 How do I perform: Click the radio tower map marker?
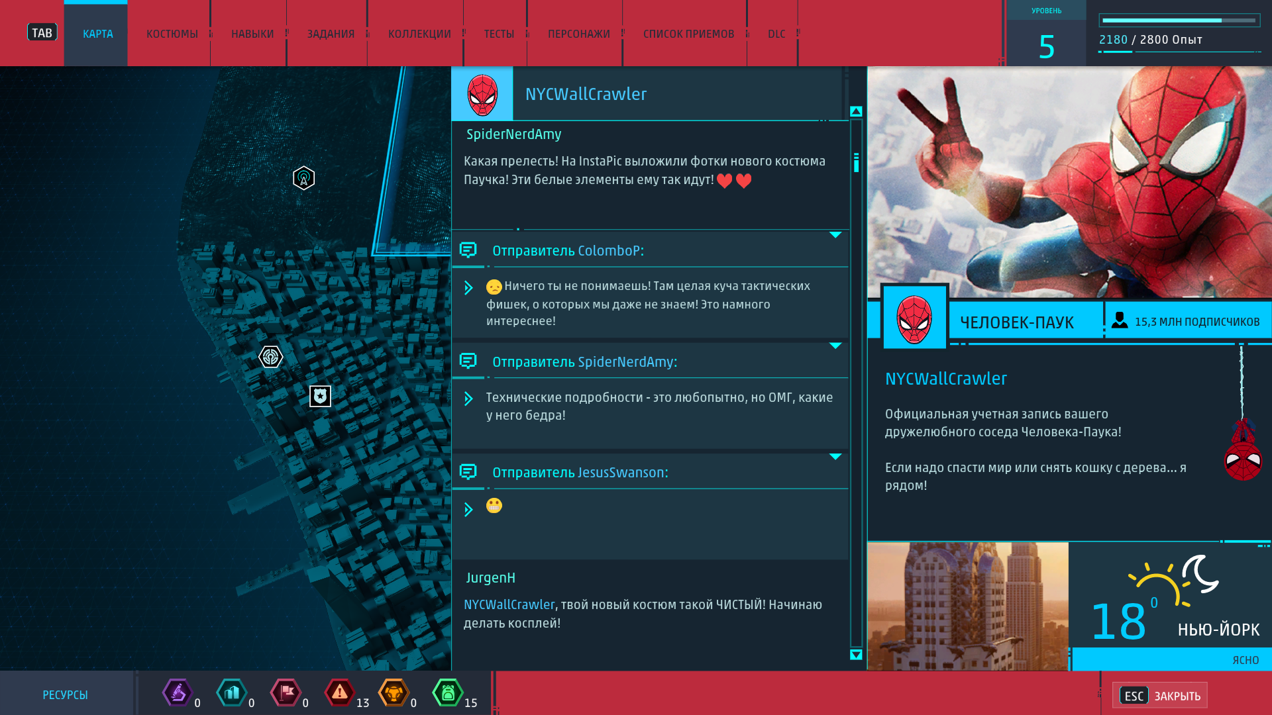coord(303,177)
